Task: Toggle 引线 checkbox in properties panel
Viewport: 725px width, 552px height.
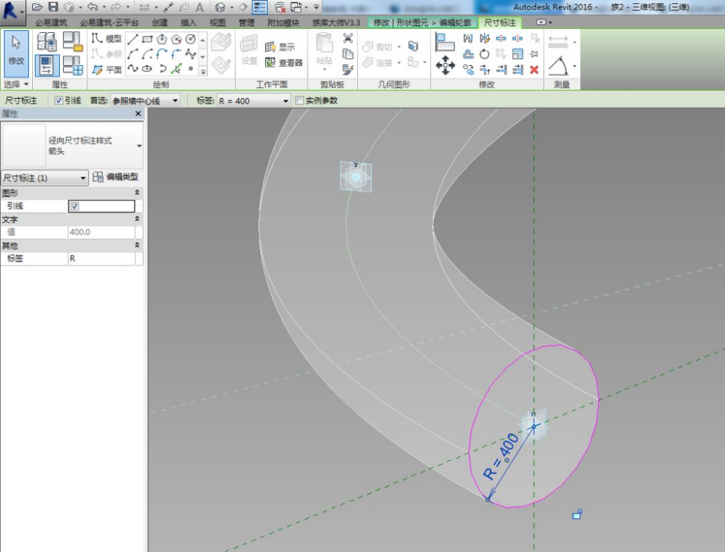Action: [75, 206]
